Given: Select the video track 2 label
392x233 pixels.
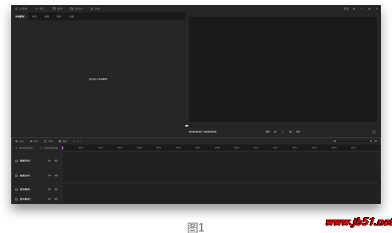Looking at the screenshot, I should point(25,161).
